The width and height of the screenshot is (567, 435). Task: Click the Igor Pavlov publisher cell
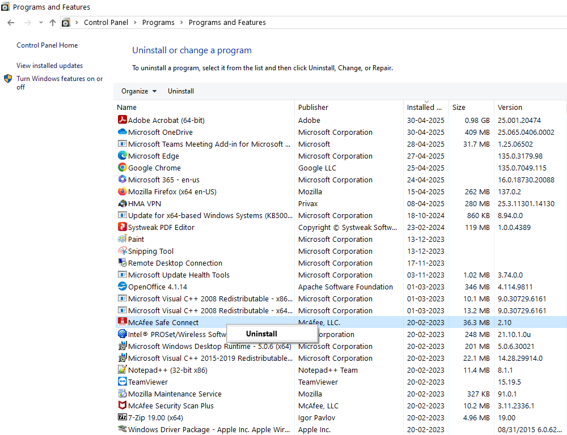tap(316, 417)
